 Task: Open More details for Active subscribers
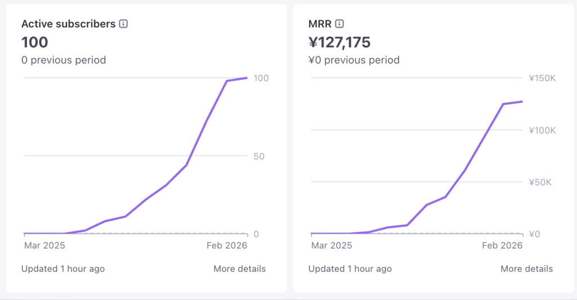pyautogui.click(x=239, y=269)
